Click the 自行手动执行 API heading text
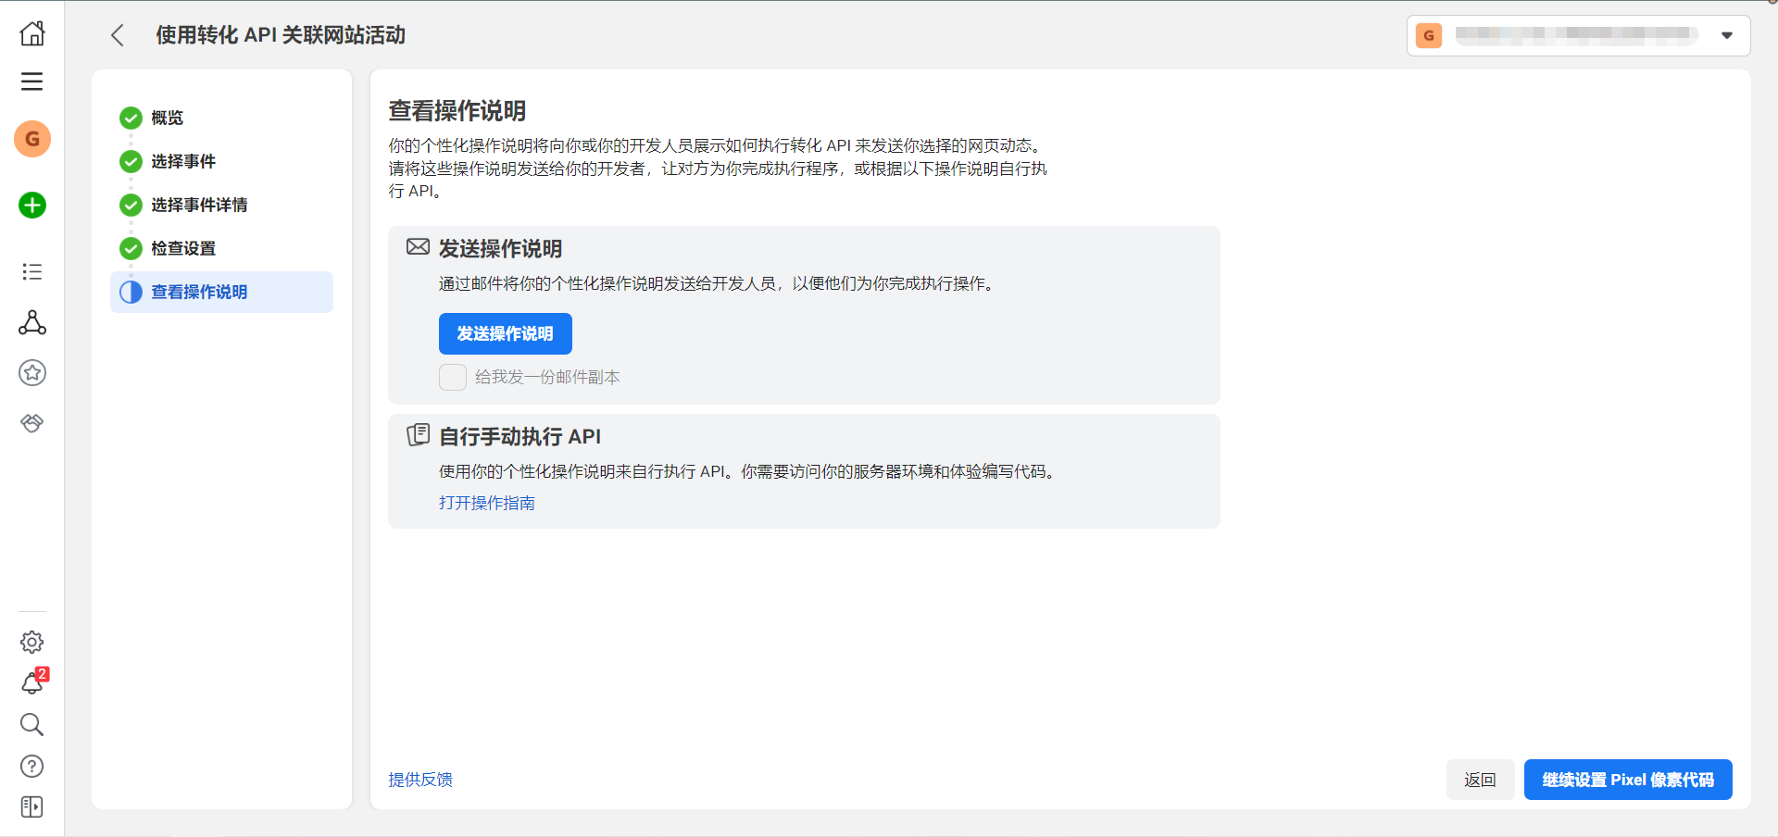 pyautogui.click(x=520, y=436)
